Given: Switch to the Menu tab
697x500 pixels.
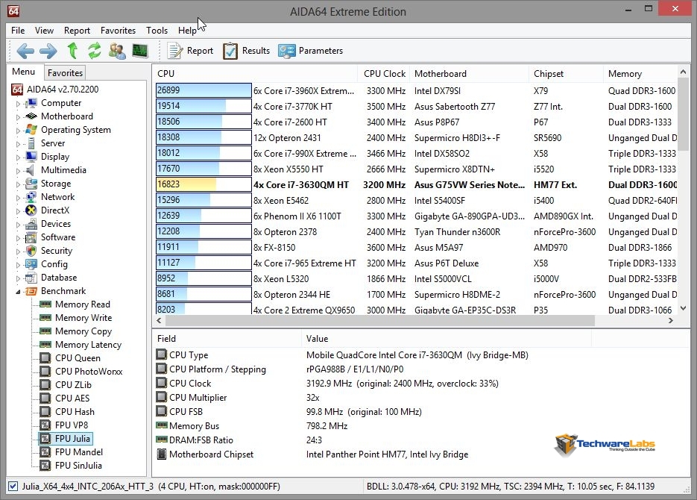Looking at the screenshot, I should [x=24, y=72].
